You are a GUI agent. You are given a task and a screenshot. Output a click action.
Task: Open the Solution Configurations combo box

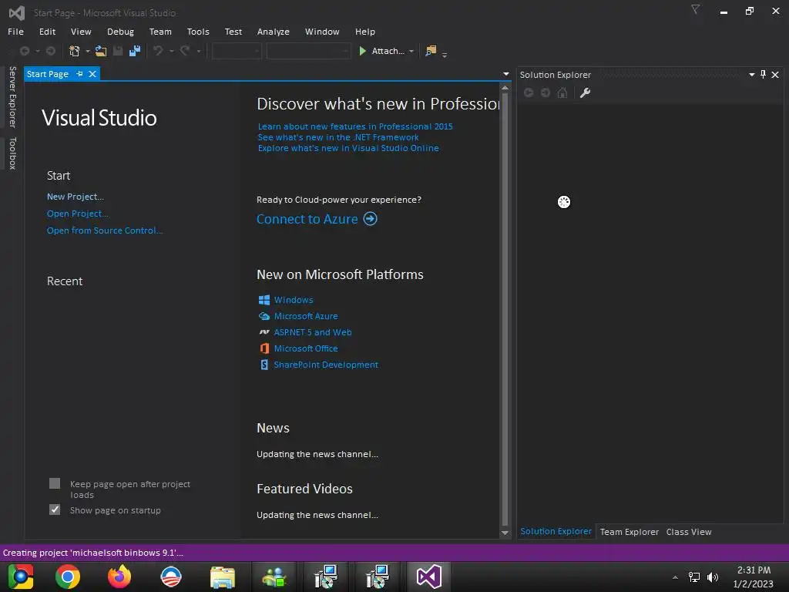point(237,51)
